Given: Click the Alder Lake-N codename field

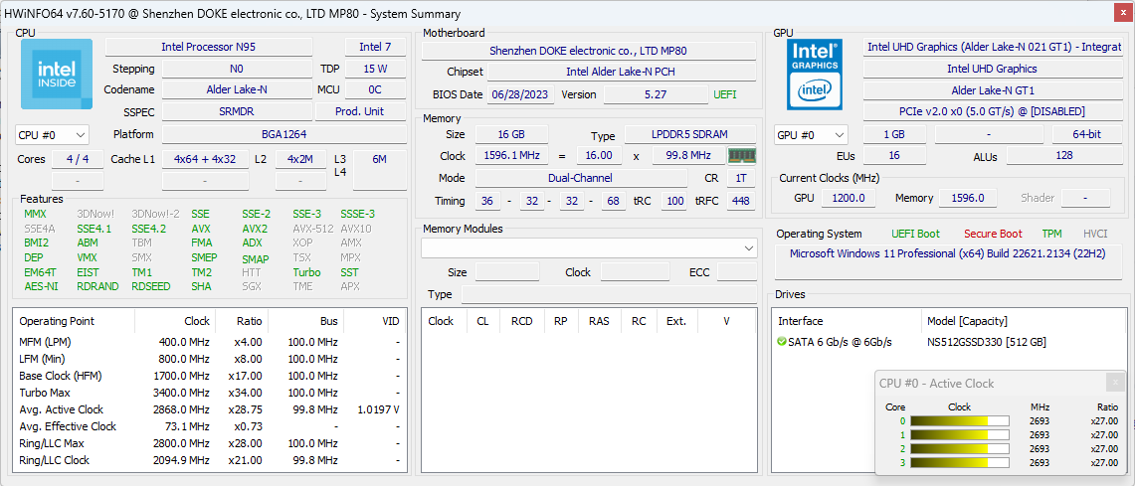Looking at the screenshot, I should (237, 90).
